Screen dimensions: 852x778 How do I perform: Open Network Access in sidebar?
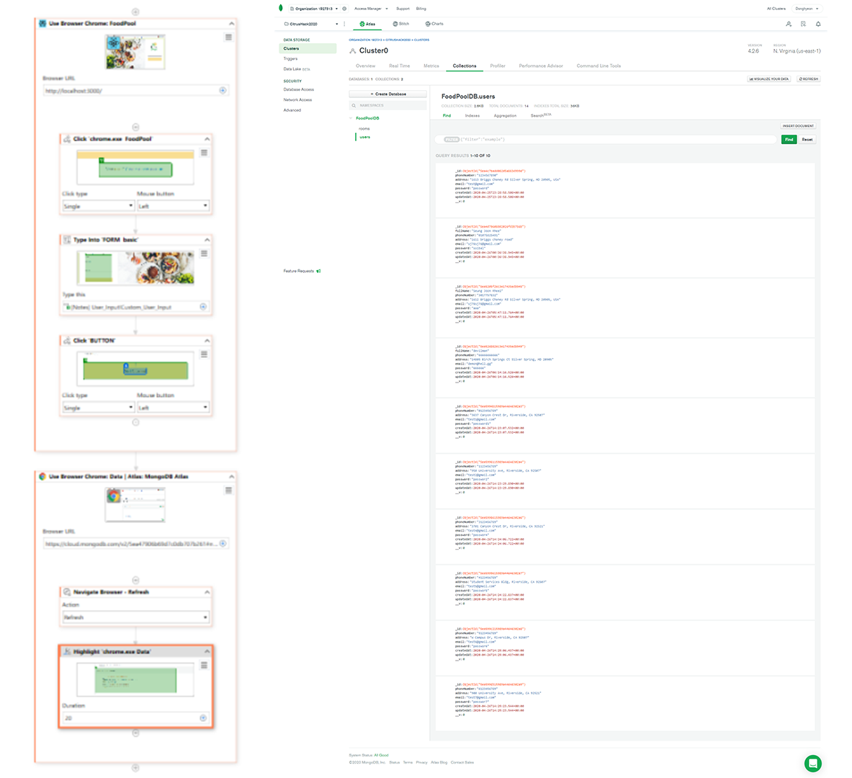pyautogui.click(x=297, y=99)
